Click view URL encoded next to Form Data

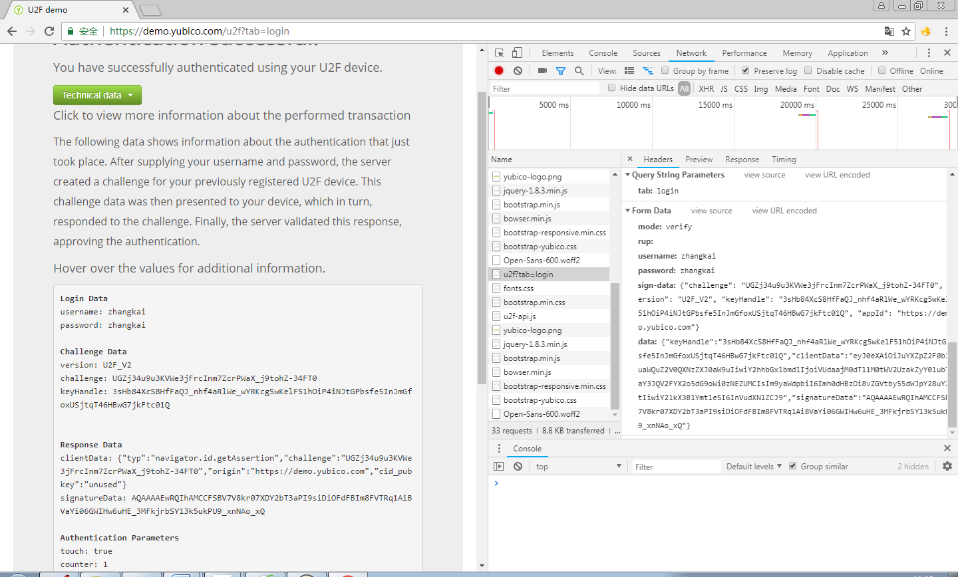(x=784, y=211)
